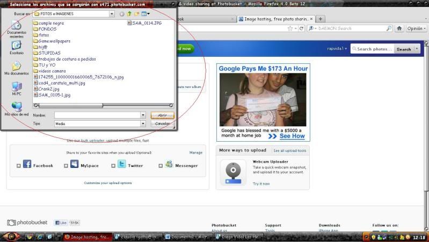Screen dimensions: 429x242
Task: Switch to Documento1 Microsoft Word taskbar item
Action: point(188,237)
